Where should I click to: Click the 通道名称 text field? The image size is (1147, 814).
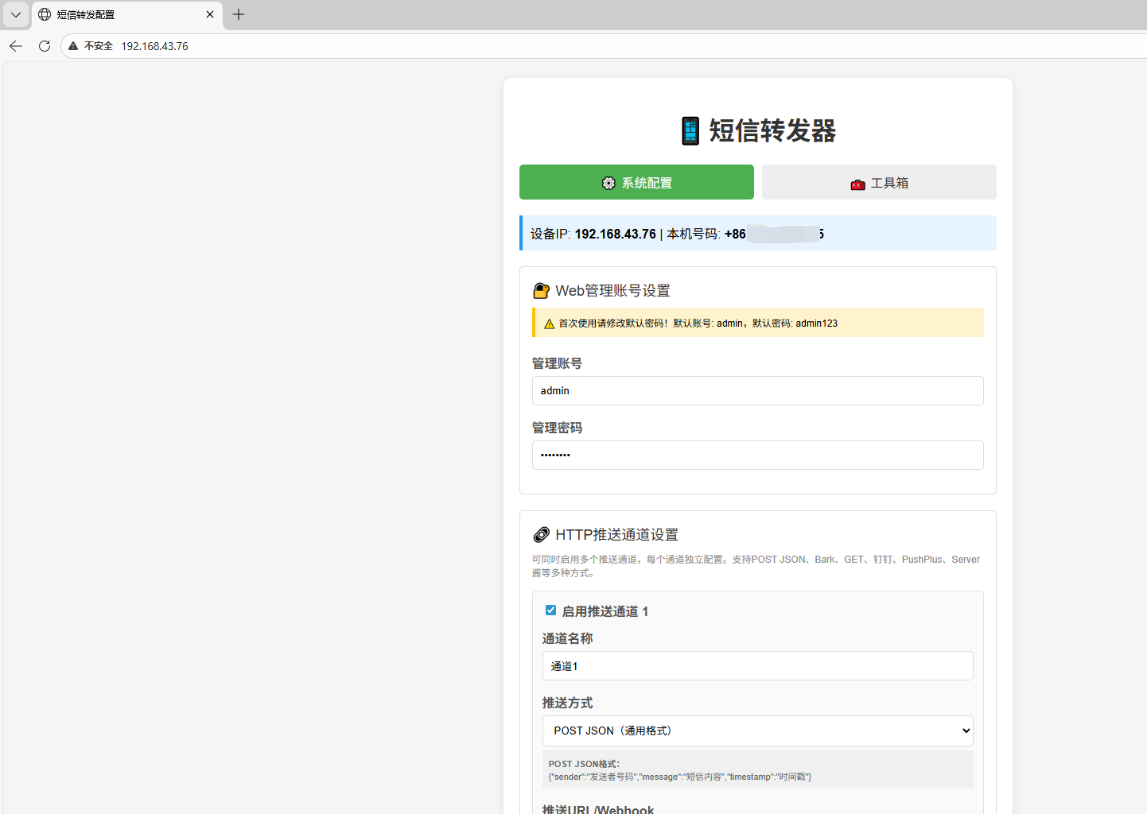(x=757, y=666)
